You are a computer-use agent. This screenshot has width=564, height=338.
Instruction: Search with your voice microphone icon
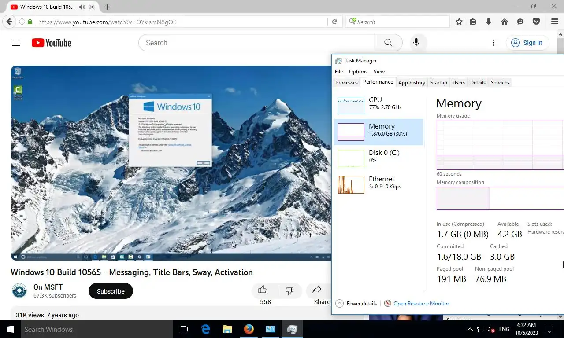[416, 43]
